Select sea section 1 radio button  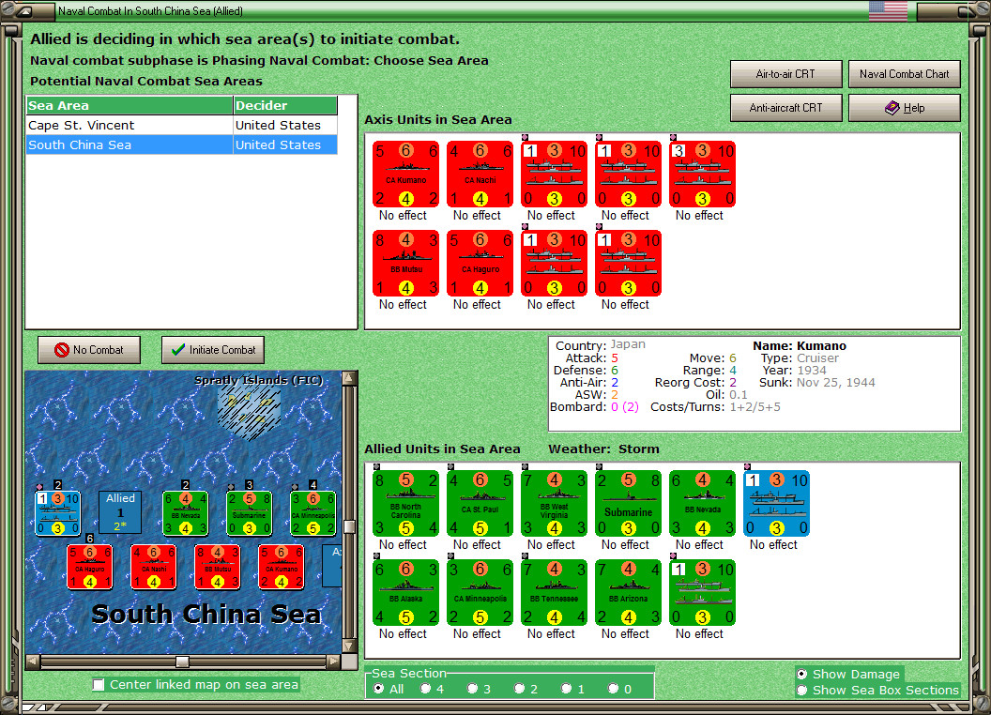point(566,689)
